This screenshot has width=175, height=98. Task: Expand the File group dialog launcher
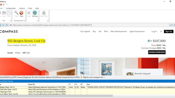click(x=11, y=21)
